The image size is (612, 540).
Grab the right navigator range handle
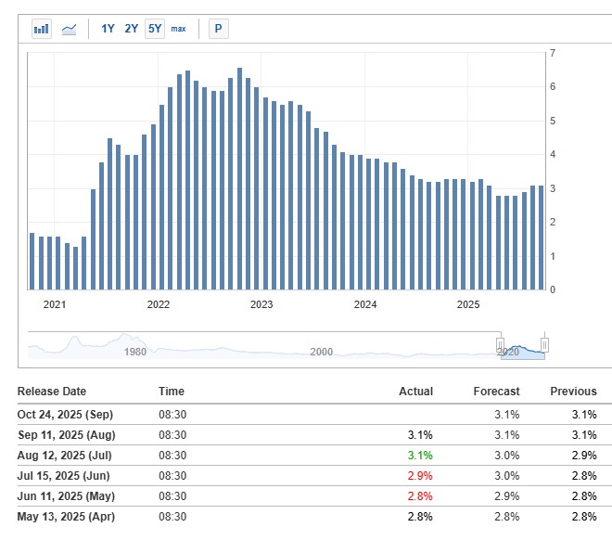(x=544, y=345)
